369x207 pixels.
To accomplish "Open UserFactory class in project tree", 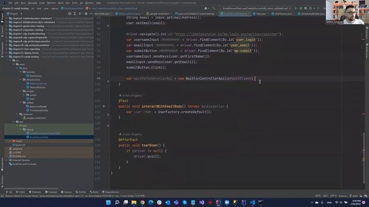I will (x=34, y=76).
